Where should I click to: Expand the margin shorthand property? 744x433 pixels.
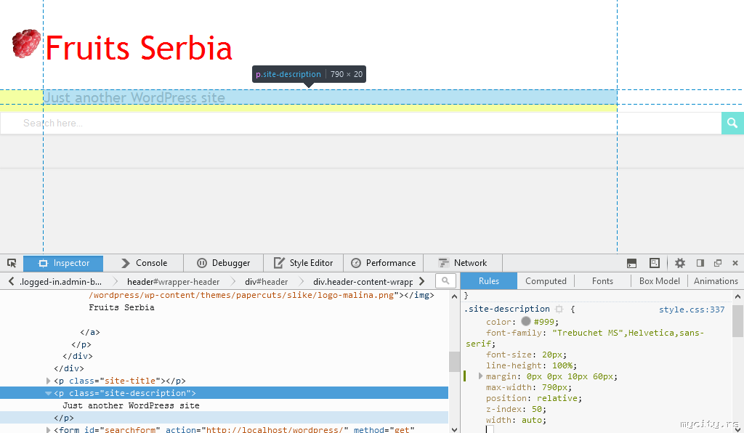pyautogui.click(x=480, y=376)
